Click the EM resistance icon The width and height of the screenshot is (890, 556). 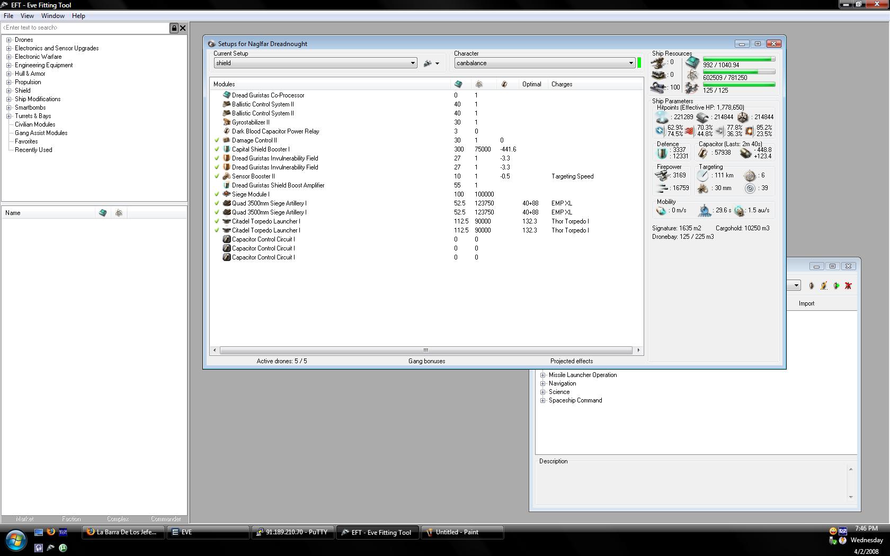tap(660, 130)
